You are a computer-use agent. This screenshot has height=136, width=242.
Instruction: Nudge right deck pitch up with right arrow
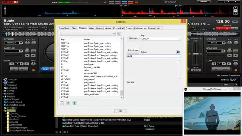pyautogui.click(x=199, y=70)
